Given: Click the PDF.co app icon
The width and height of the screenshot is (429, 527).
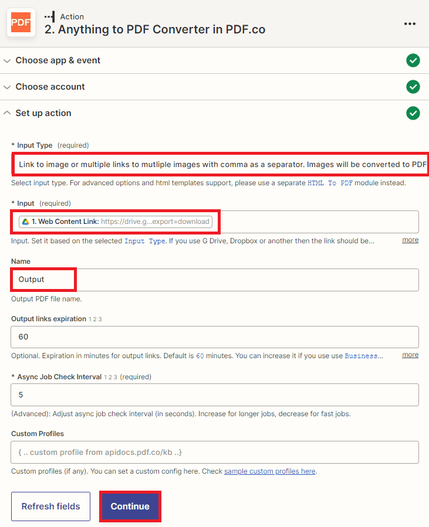Looking at the screenshot, I should 21,22.
